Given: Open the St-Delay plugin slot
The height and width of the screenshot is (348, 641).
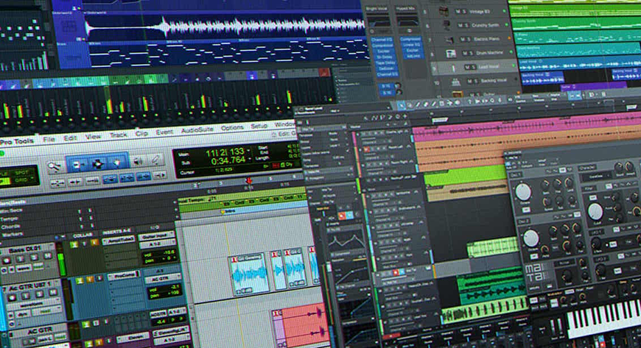Looking at the screenshot, I should [383, 57].
